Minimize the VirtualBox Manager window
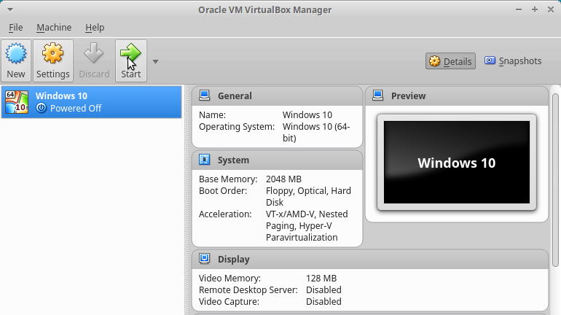 (x=519, y=9)
